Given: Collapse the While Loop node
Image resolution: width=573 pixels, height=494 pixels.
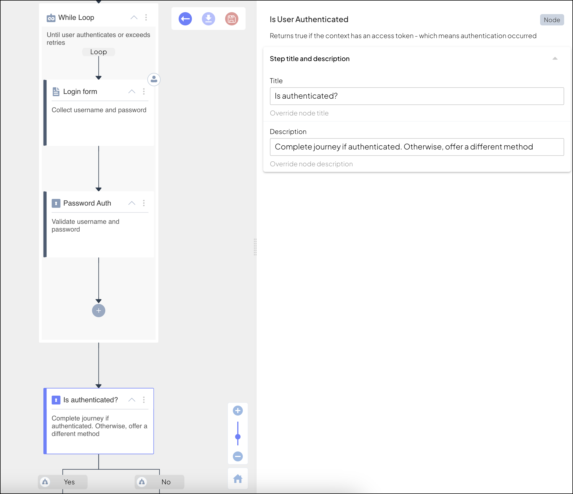Looking at the screenshot, I should [134, 17].
